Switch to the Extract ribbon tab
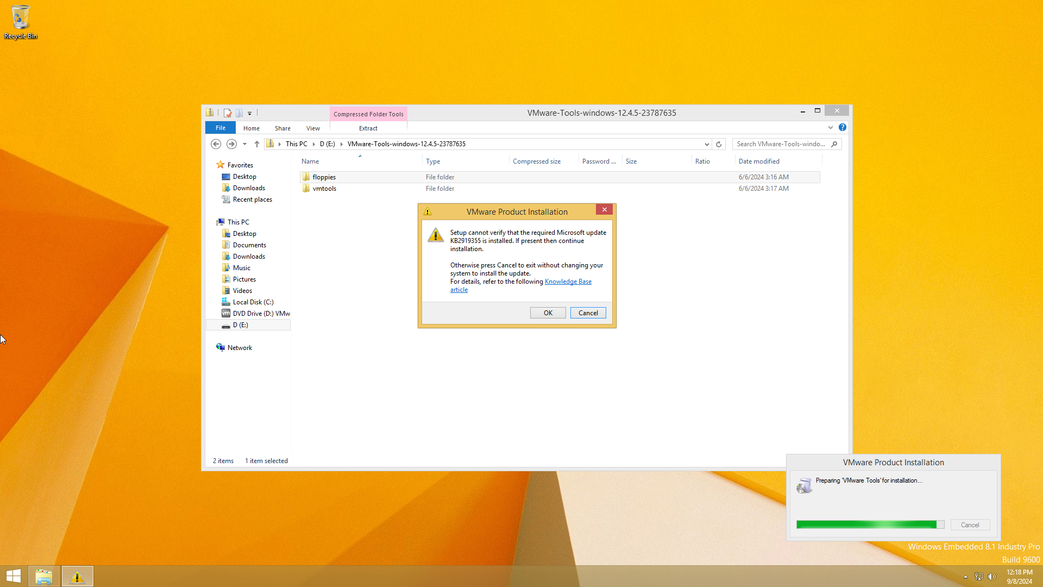This screenshot has height=587, width=1043. [x=368, y=128]
